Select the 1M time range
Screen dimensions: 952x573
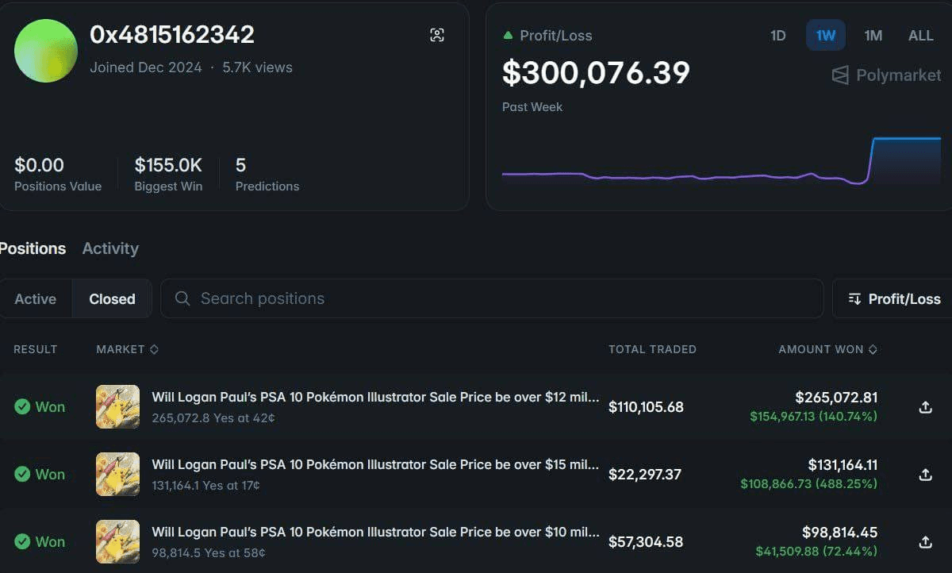873,36
